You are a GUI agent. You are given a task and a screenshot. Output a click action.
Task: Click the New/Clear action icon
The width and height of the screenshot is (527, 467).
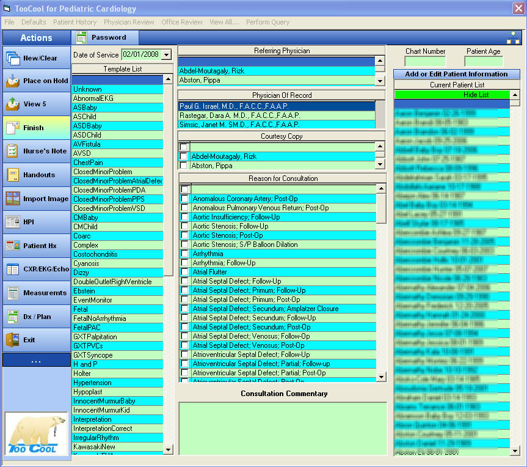coord(13,58)
